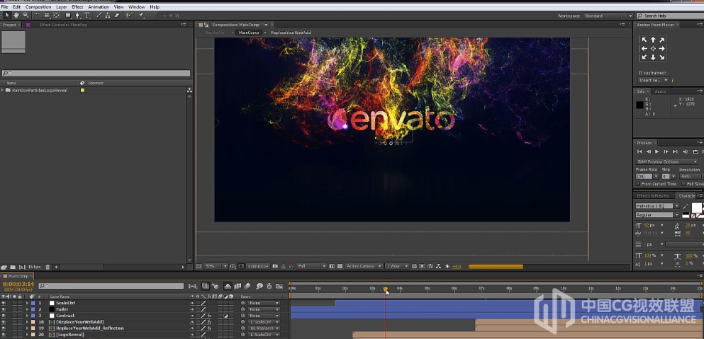
Task: Enable the From Current Time checkbox
Action: click(639, 184)
